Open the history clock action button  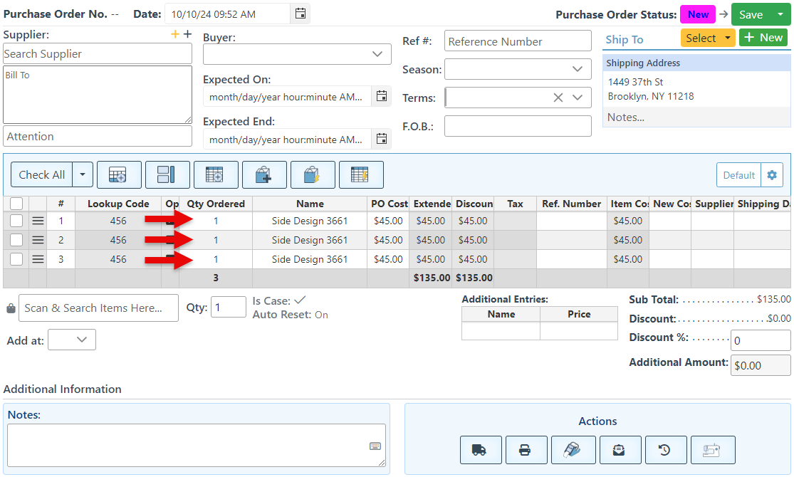[x=665, y=450]
